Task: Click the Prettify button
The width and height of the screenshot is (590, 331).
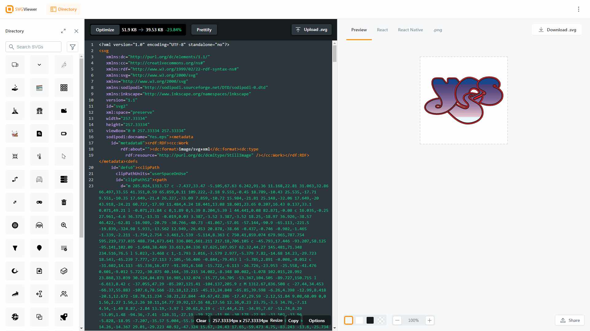Action: (x=204, y=30)
